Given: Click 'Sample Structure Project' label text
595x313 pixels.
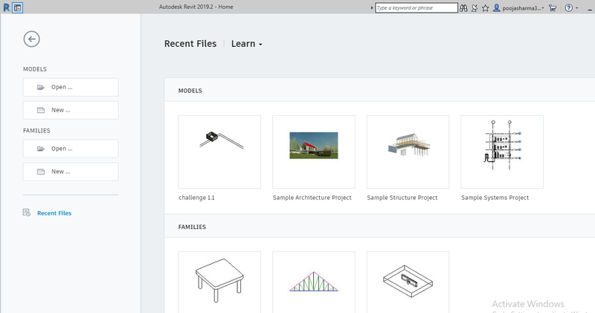Looking at the screenshot, I should (x=402, y=198).
